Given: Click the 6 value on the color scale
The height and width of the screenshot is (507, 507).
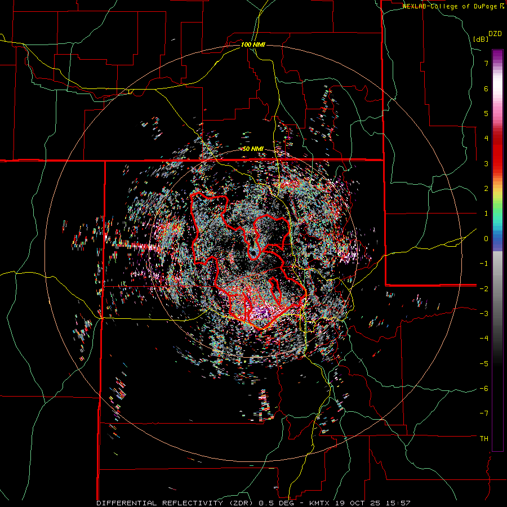Looking at the screenshot, I should pos(486,88).
